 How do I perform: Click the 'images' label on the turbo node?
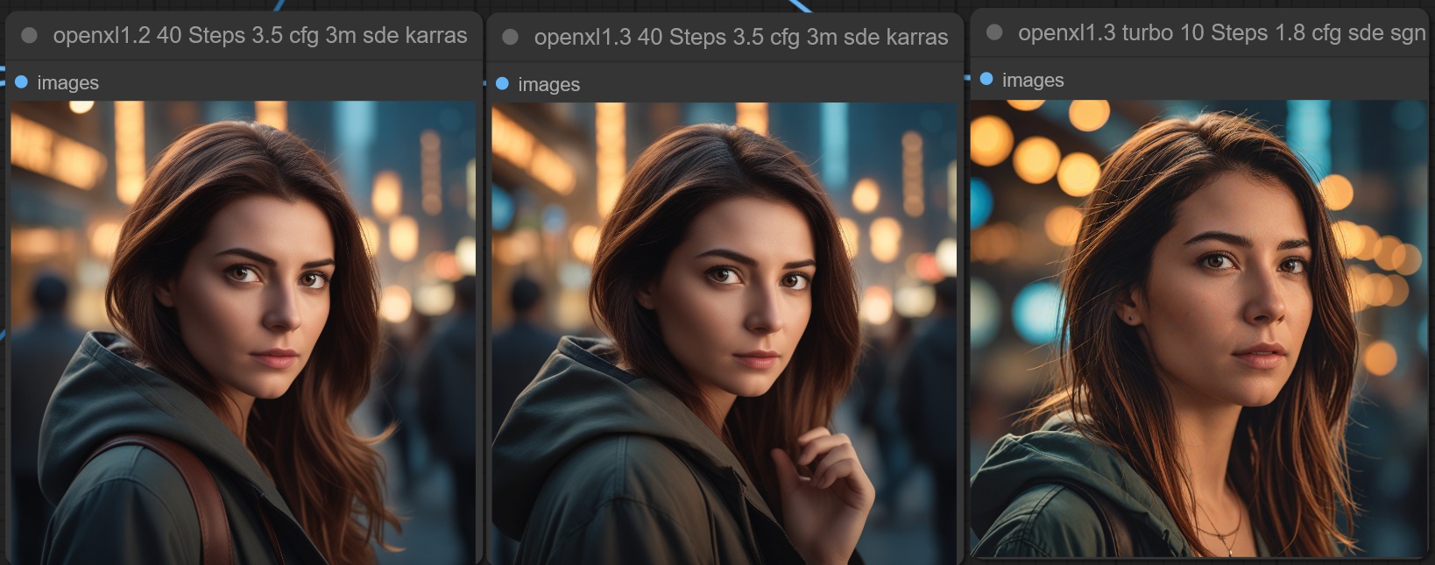[x=1033, y=80]
